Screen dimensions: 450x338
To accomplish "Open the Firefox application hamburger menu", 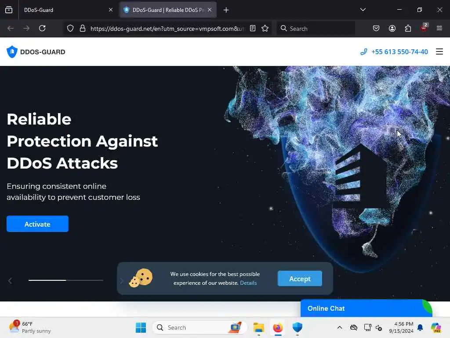I will point(439,29).
